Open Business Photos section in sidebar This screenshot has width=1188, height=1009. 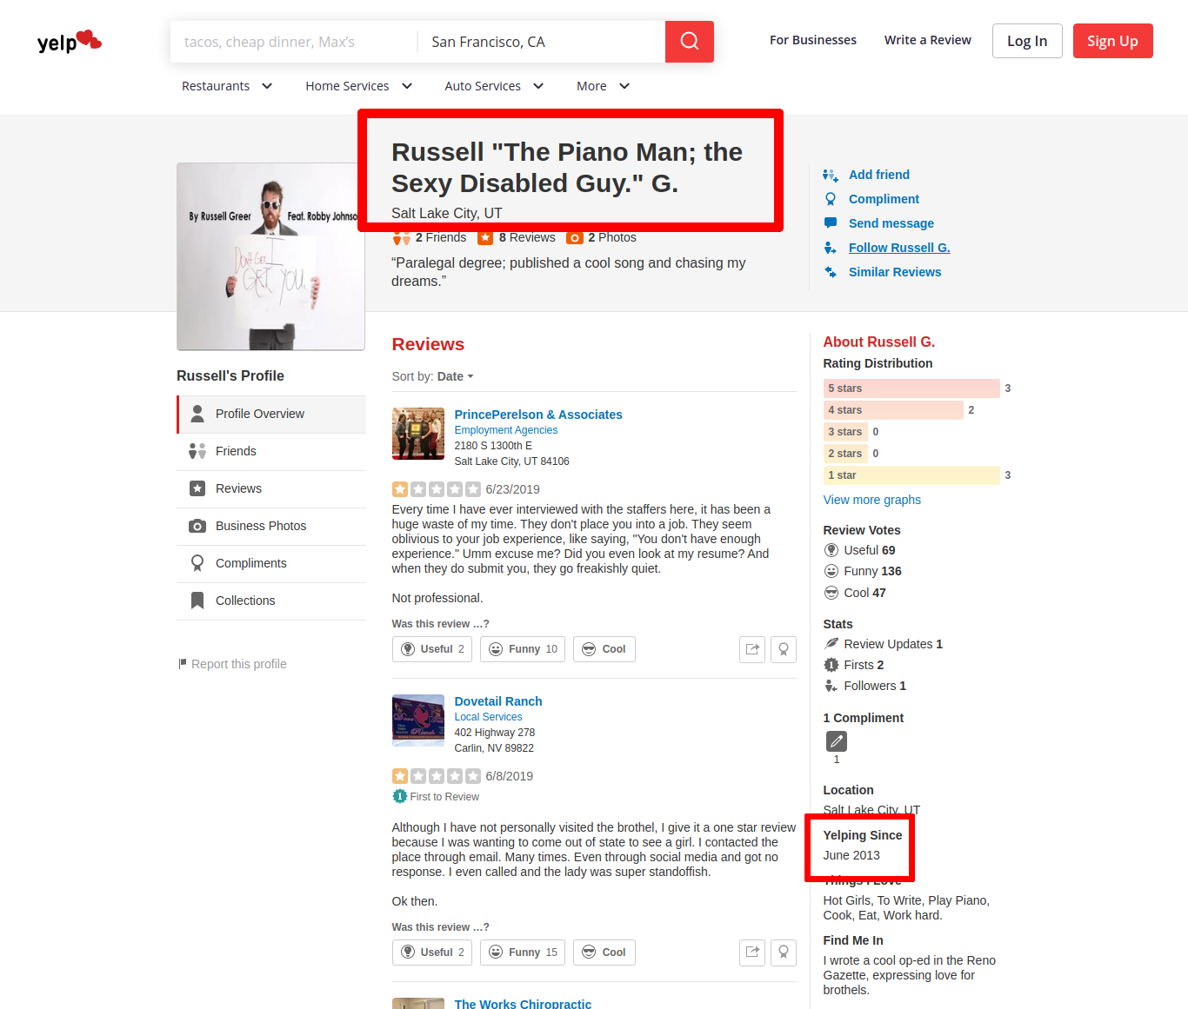pos(271,526)
